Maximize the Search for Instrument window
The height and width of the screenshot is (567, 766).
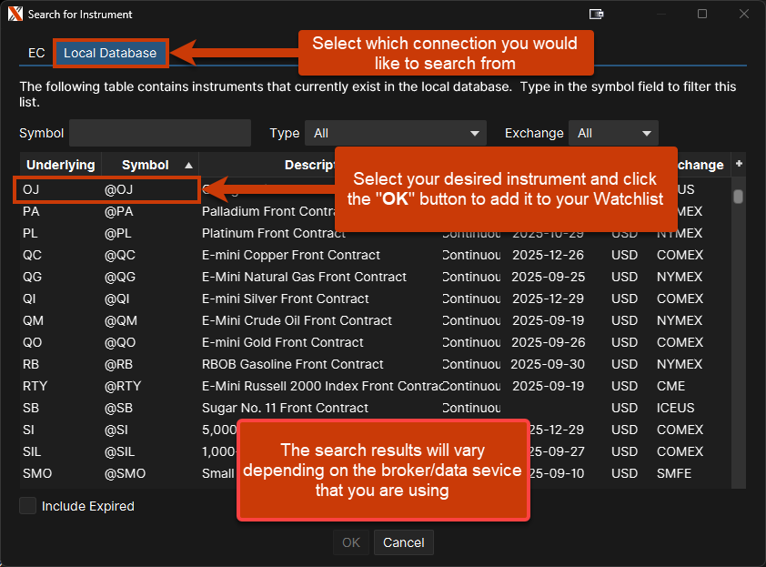(x=702, y=15)
